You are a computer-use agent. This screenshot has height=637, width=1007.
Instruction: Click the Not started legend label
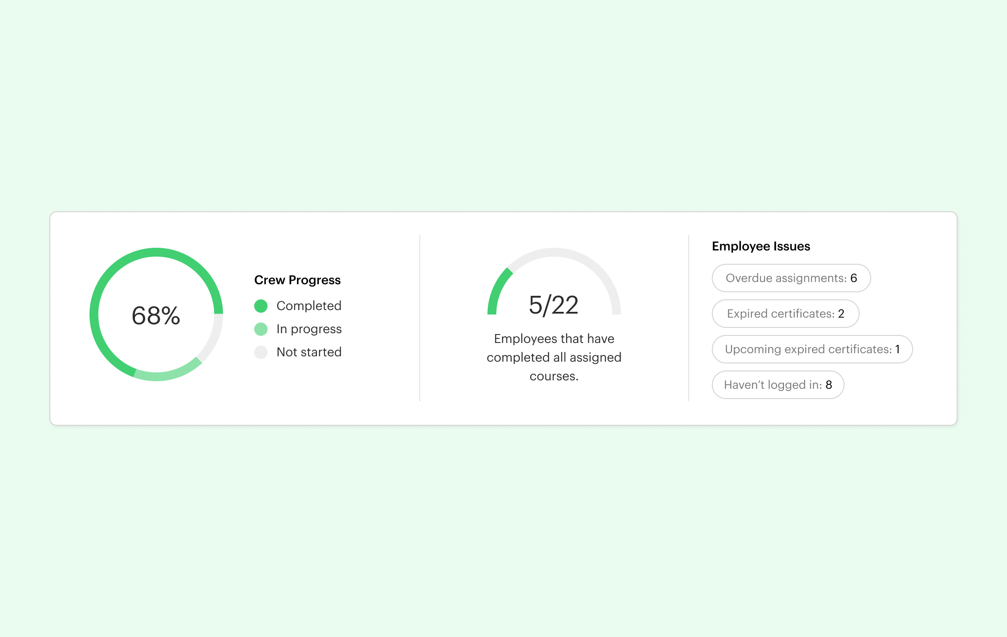(309, 352)
